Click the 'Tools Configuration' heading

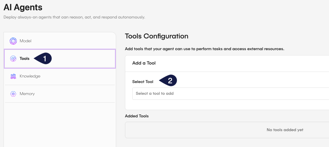(x=156, y=36)
